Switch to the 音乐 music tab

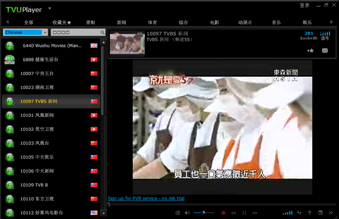coord(276,22)
